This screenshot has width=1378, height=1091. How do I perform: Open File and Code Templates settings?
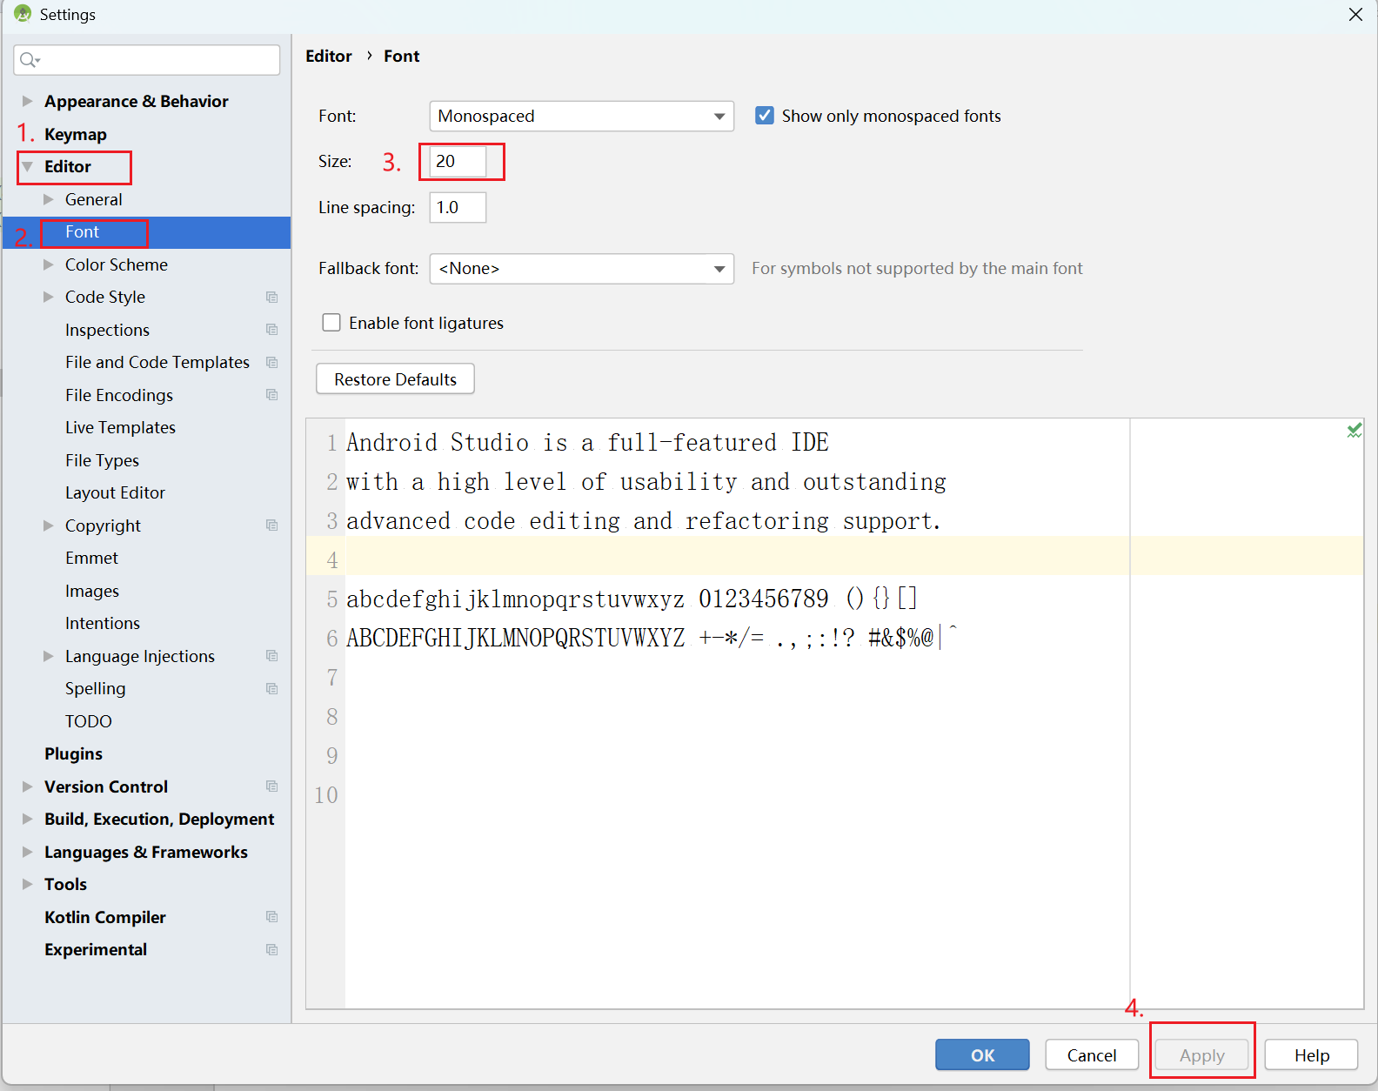[157, 363]
